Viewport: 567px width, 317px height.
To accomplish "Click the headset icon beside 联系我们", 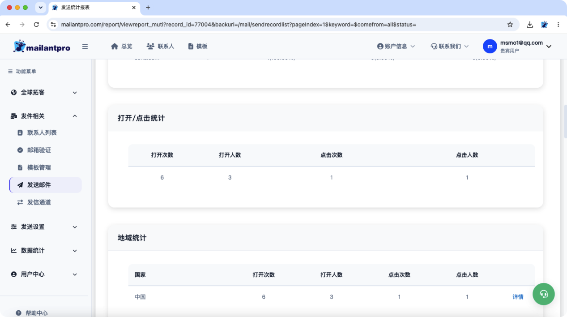I will point(434,46).
